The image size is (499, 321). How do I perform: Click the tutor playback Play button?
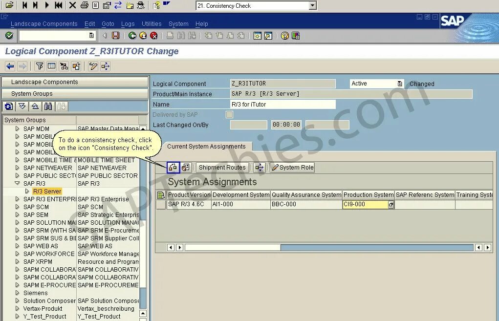pyautogui.click(x=47, y=5)
